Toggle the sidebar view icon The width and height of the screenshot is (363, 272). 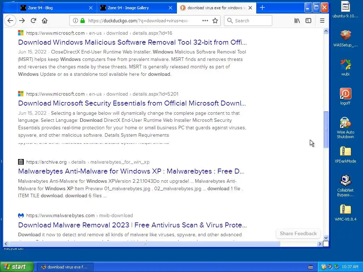(x=308, y=21)
